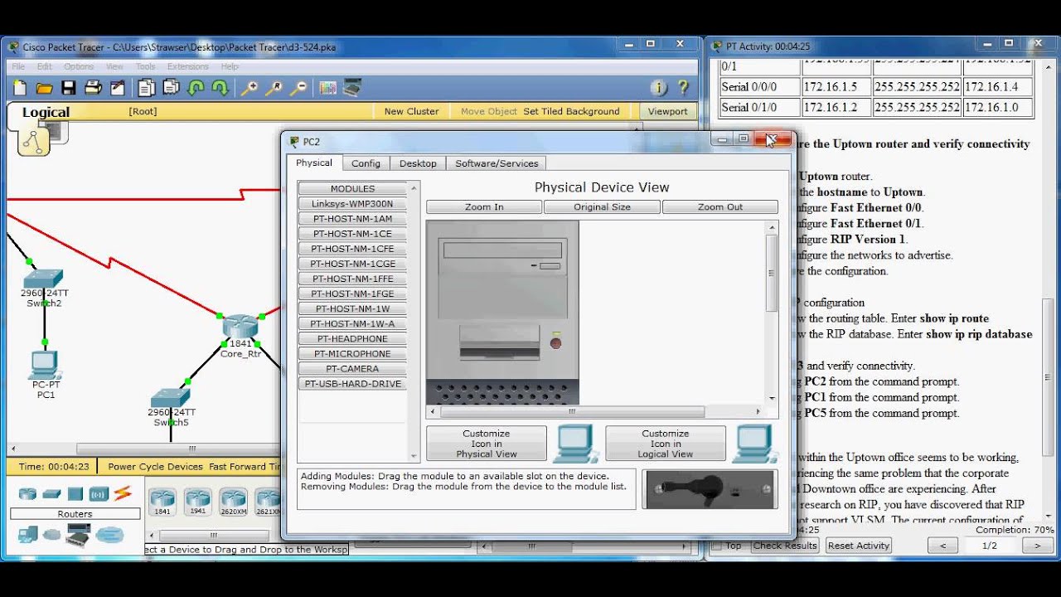Viewport: 1061px width, 597px height.
Task: Open the Activity Wizard icon
Action: coord(117,88)
